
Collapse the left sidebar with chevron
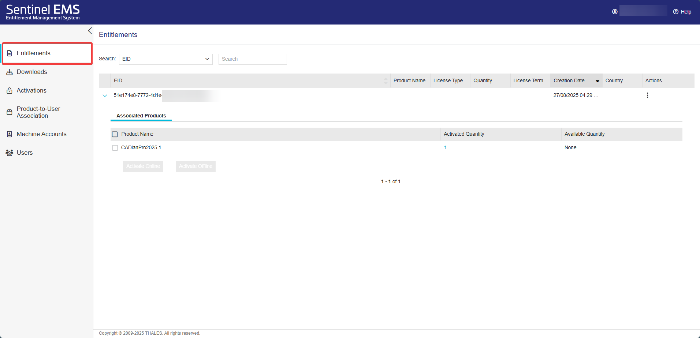point(90,31)
